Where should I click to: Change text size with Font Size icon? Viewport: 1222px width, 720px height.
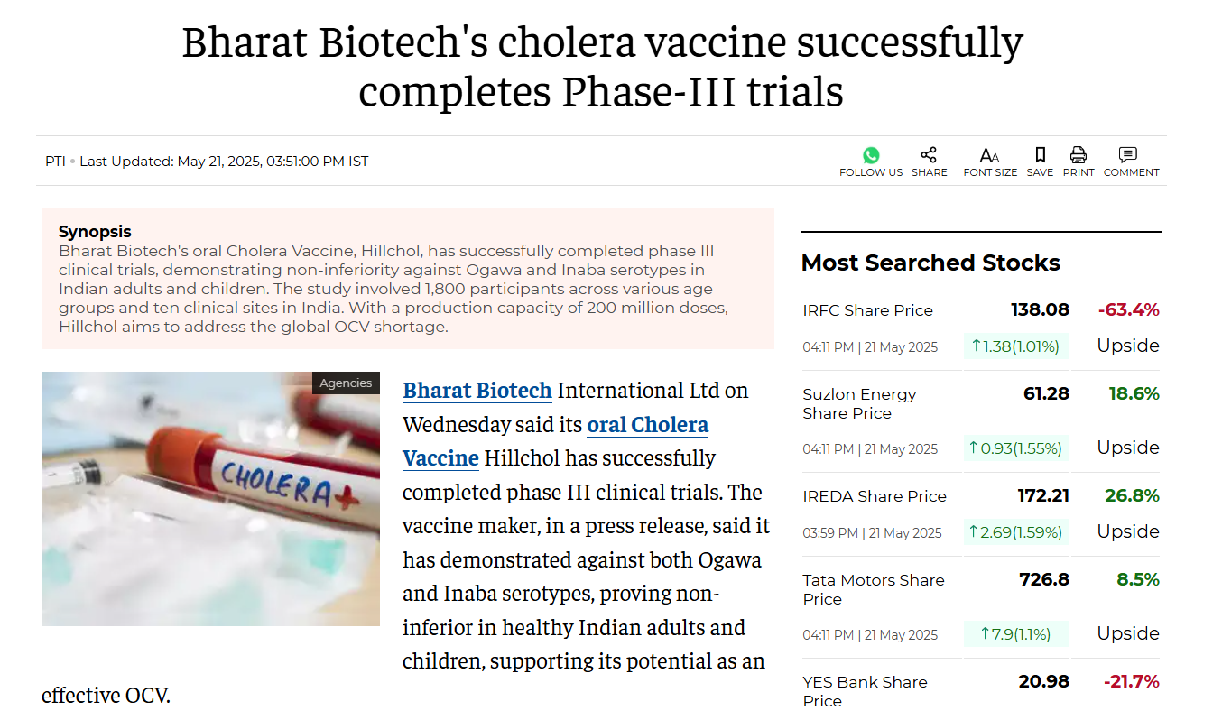coord(989,155)
